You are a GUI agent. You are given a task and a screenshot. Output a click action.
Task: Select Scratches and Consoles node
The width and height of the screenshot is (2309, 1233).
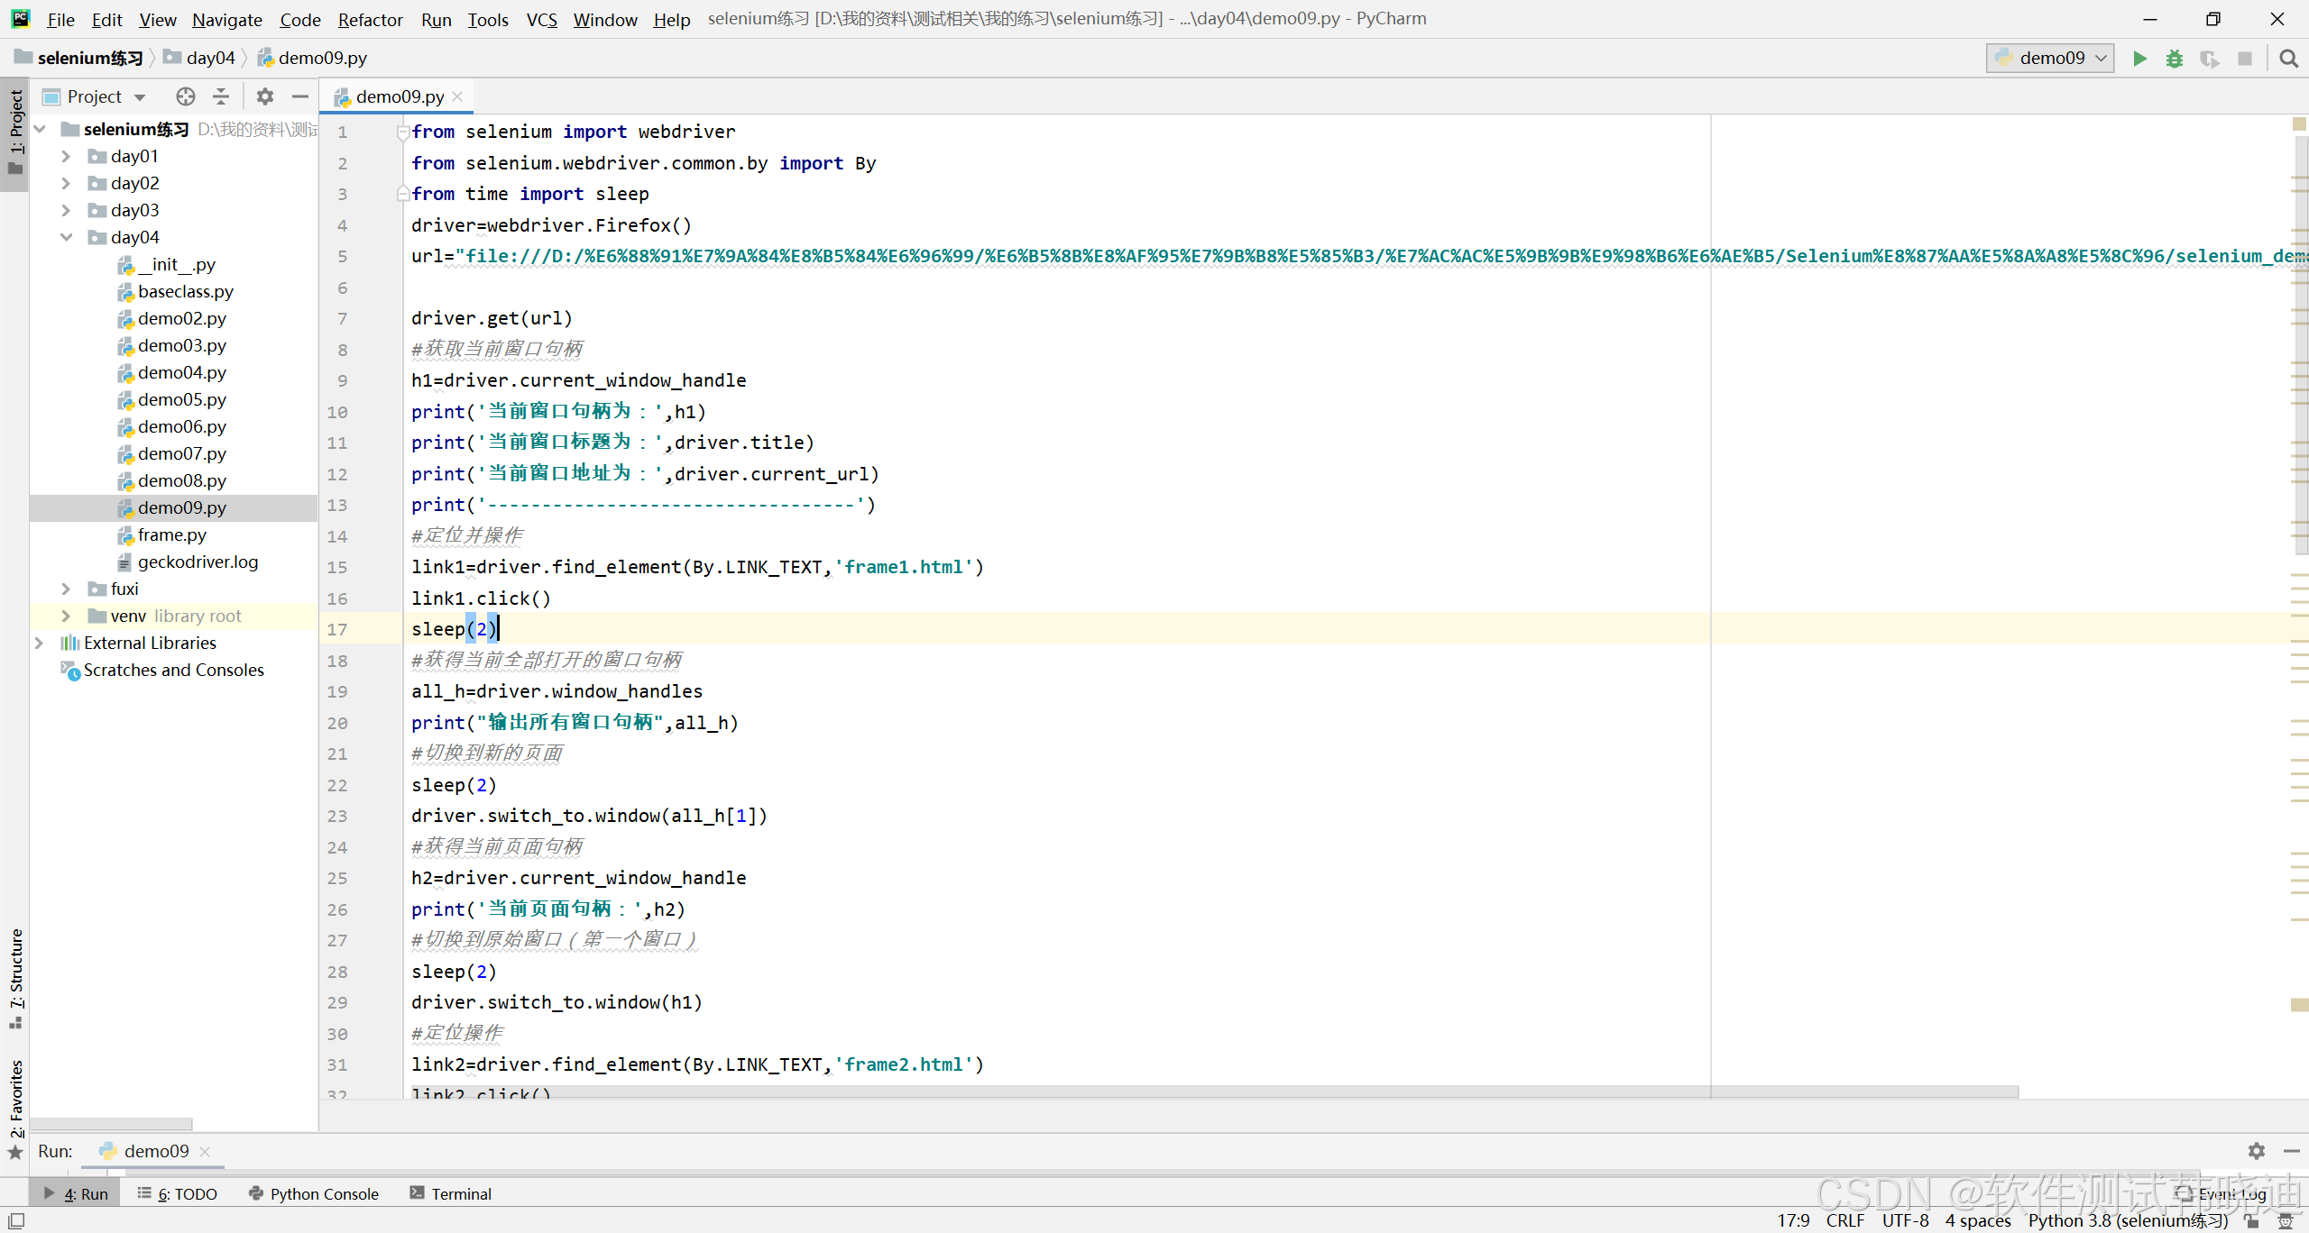click(162, 670)
